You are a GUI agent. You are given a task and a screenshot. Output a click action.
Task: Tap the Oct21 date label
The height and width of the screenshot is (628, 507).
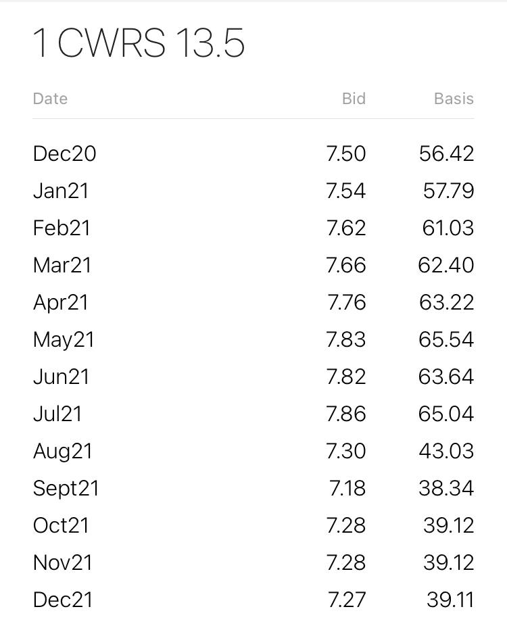pos(61,525)
